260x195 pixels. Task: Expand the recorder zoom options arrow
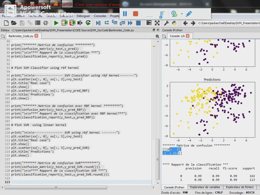[x=182, y=14]
